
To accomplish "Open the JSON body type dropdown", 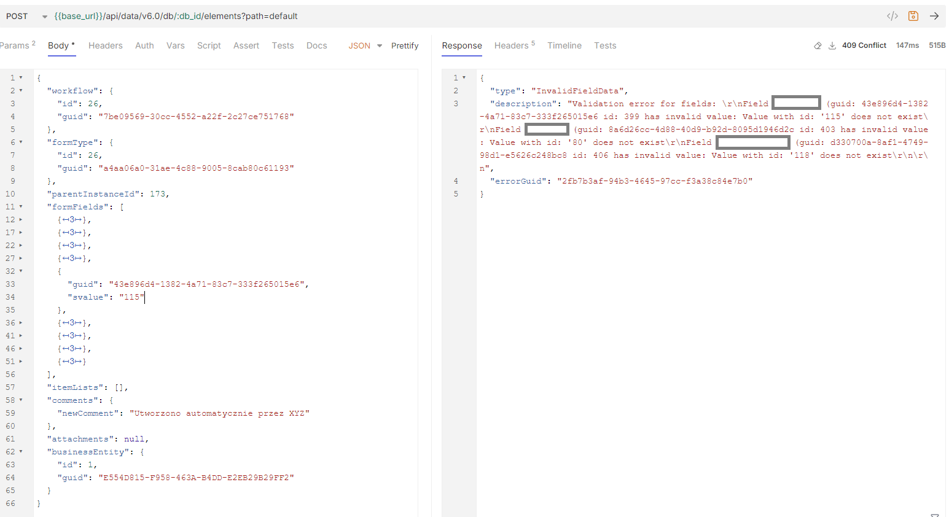I will [x=365, y=45].
